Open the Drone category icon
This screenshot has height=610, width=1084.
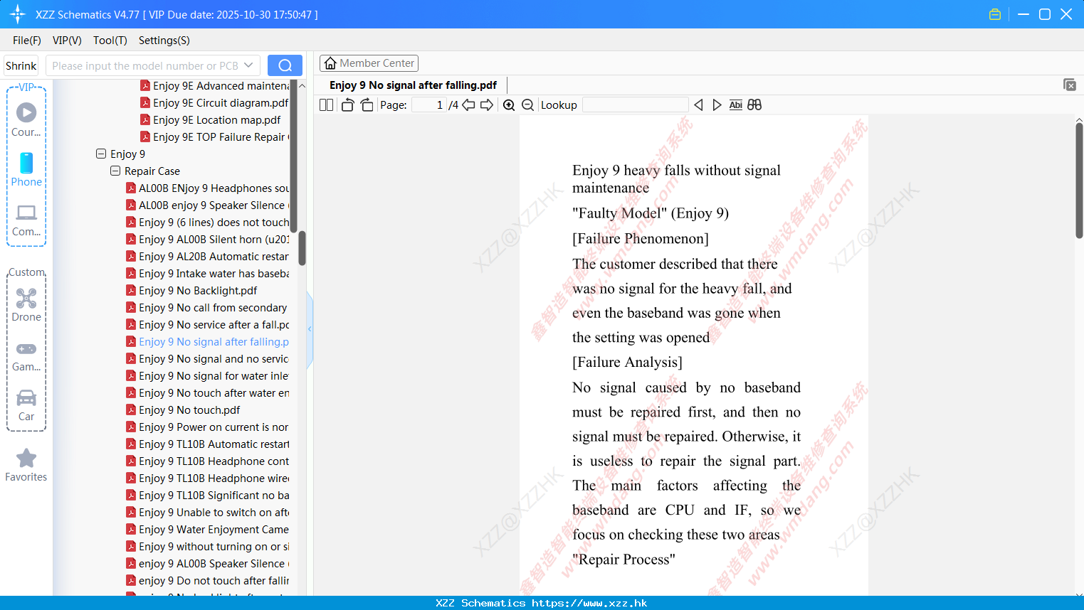(26, 304)
